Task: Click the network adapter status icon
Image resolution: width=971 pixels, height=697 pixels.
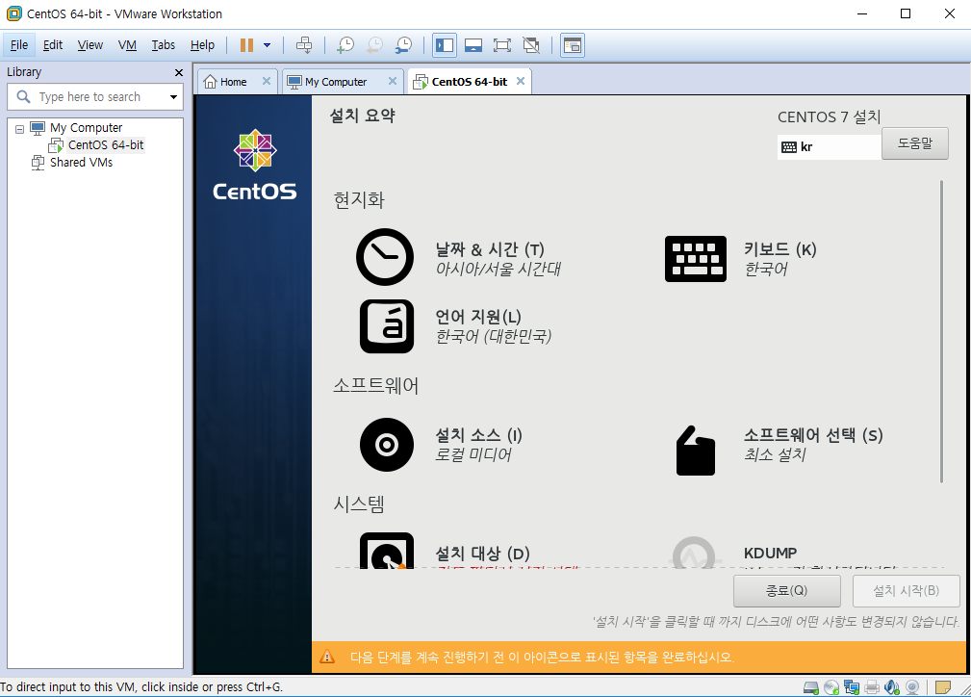Action: (x=852, y=687)
